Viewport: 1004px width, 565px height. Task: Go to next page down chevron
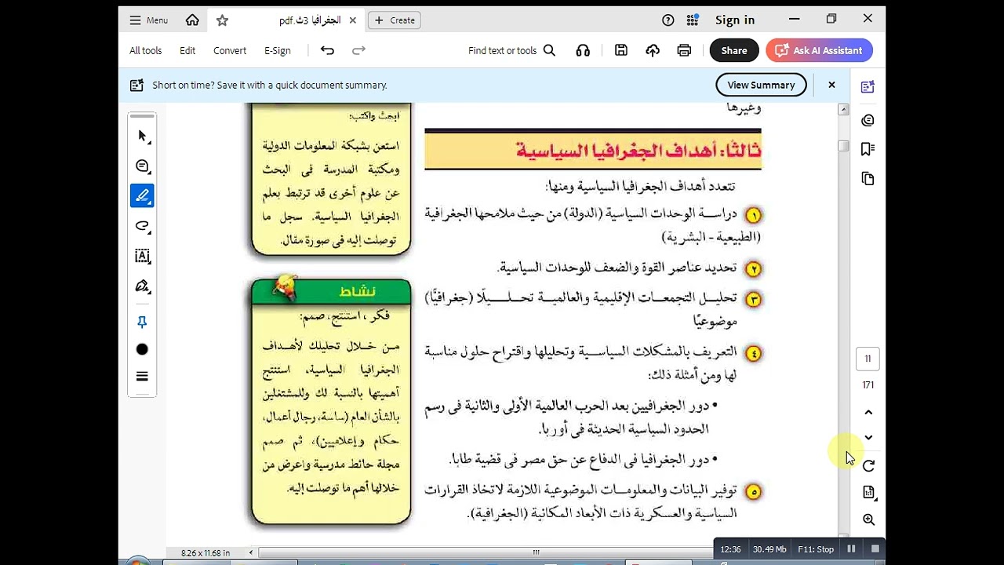coord(868,438)
